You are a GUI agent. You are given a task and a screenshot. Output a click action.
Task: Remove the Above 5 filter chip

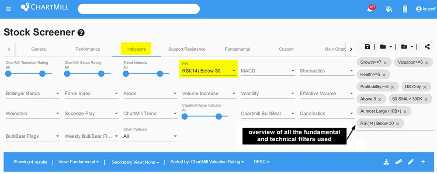(380, 99)
